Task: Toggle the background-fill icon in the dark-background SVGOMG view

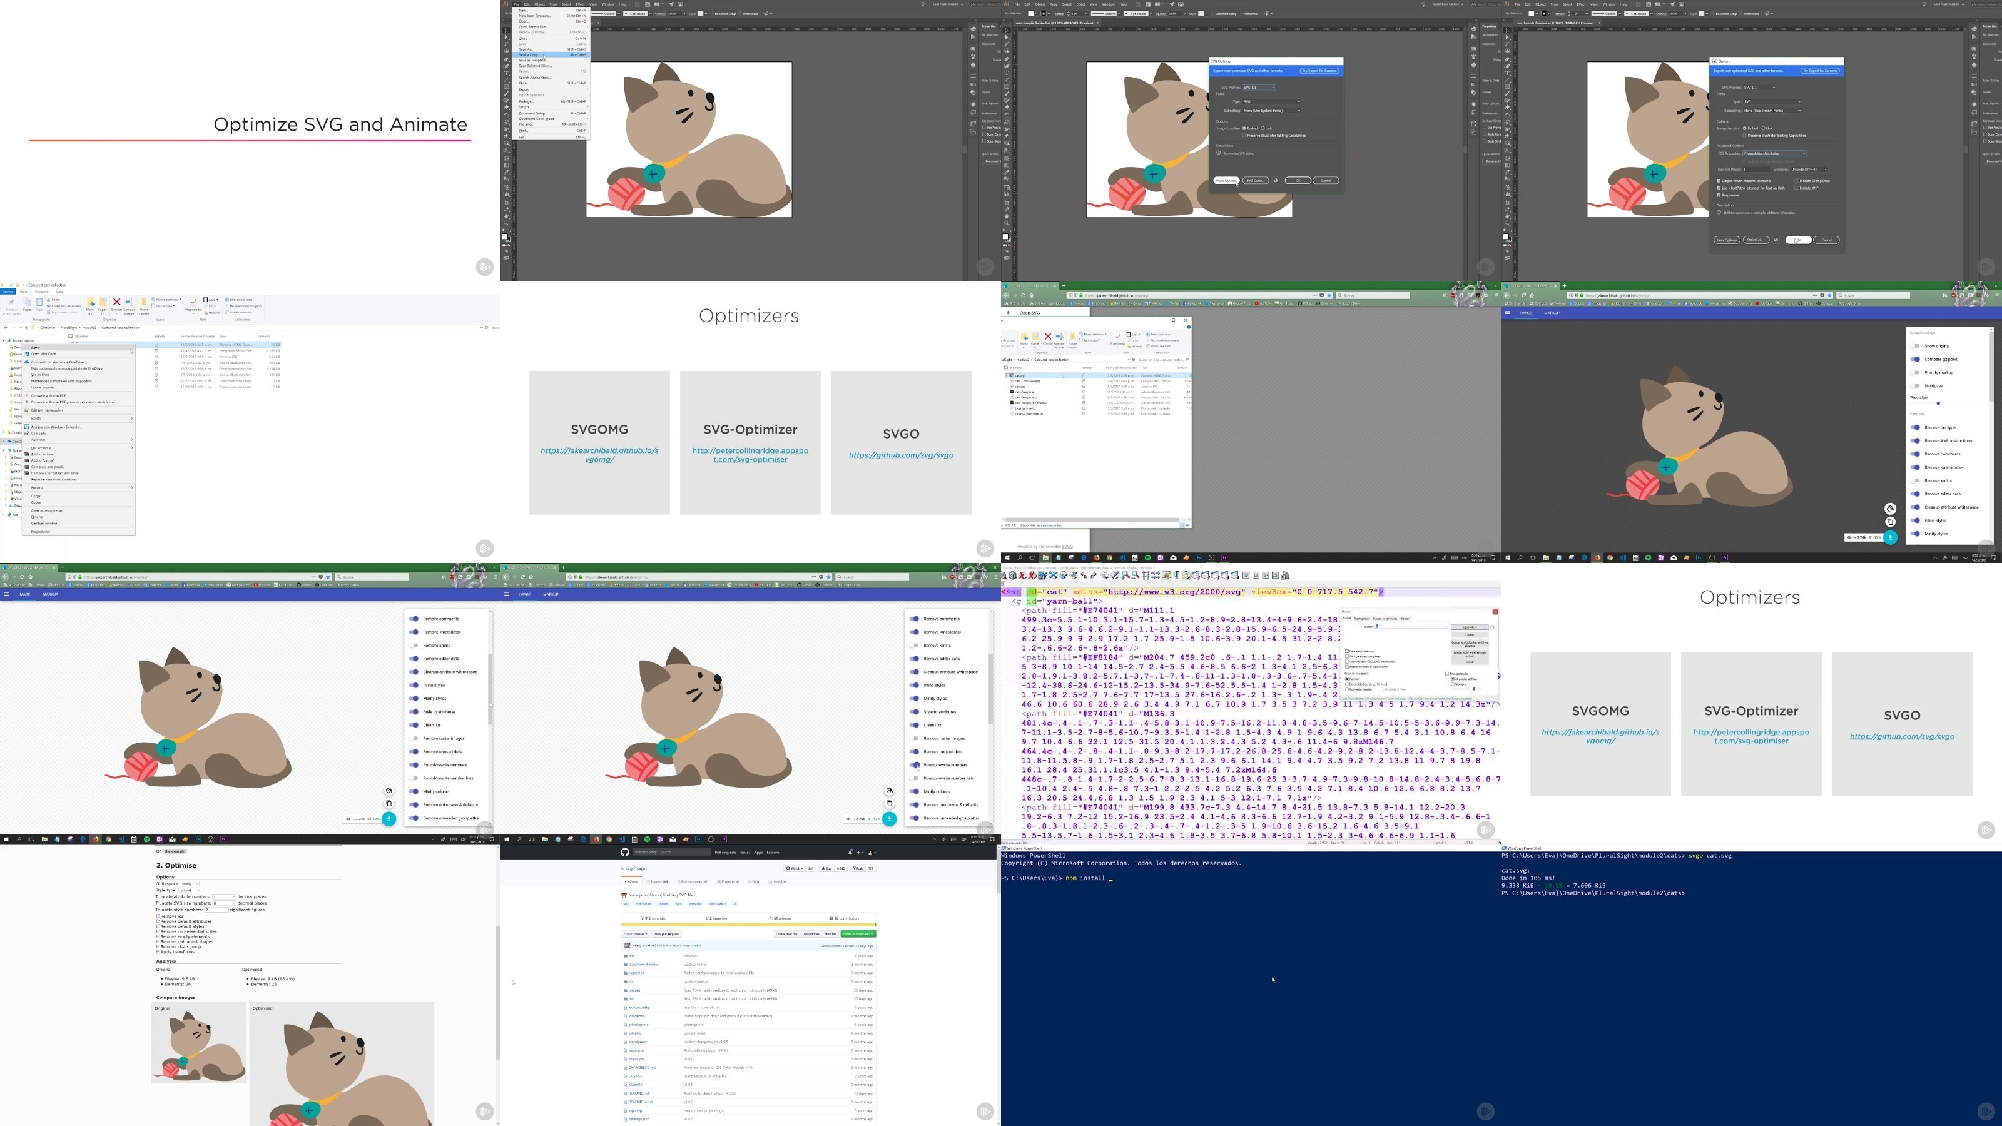Action: 1891,508
